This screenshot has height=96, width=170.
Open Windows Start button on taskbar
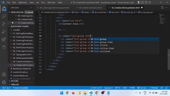click(62, 93)
